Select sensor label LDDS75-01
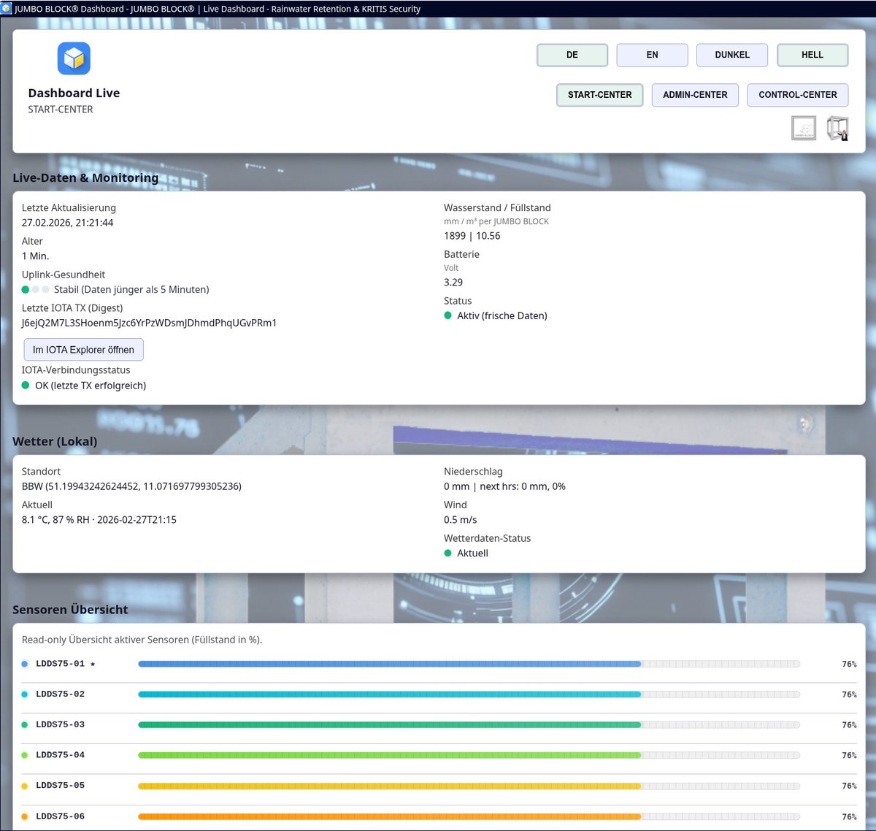 pos(61,664)
